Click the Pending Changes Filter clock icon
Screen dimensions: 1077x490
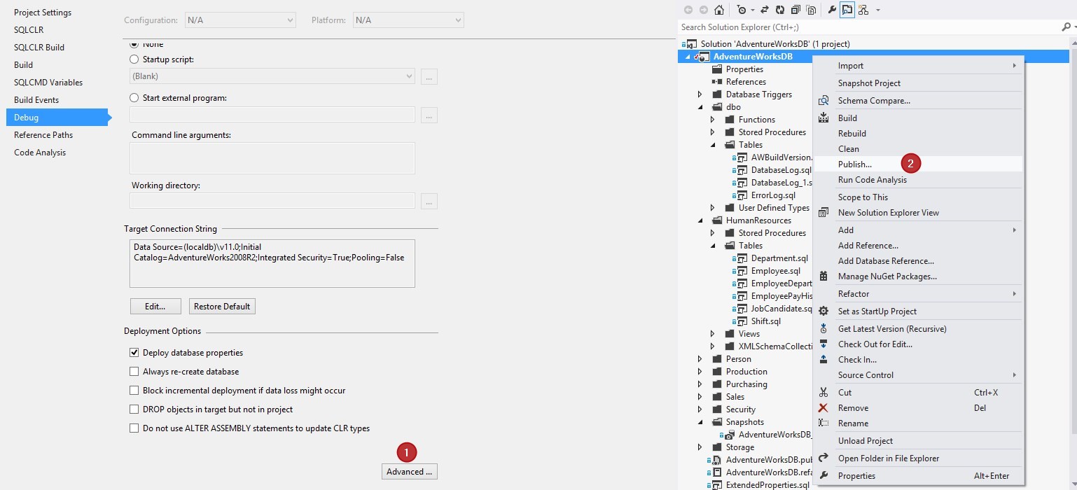(x=742, y=10)
